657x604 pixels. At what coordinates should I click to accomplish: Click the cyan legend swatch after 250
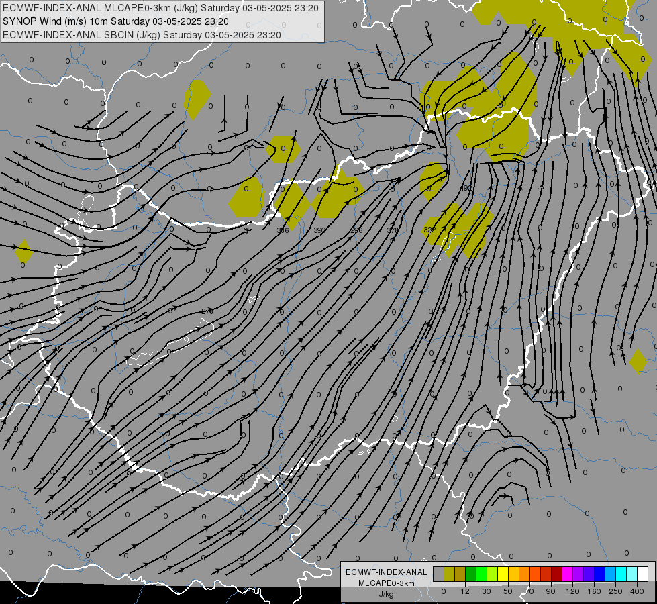click(x=621, y=574)
